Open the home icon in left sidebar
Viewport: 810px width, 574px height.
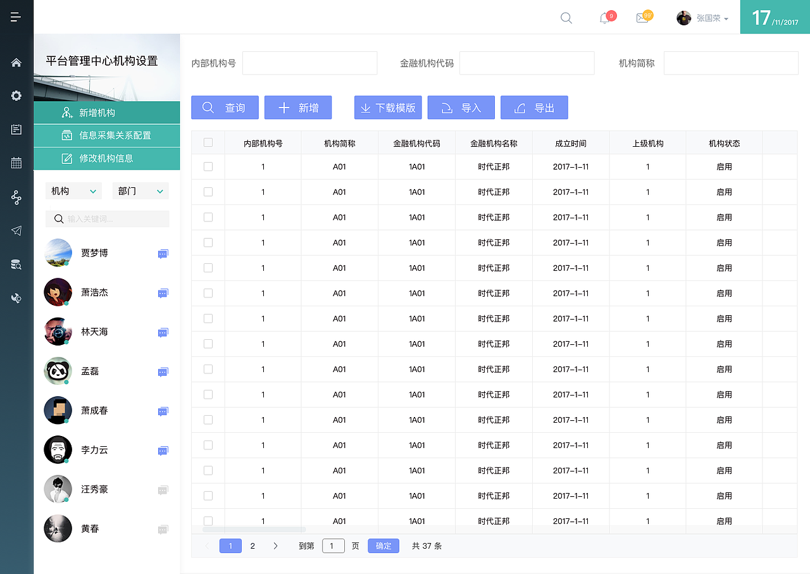[16, 62]
